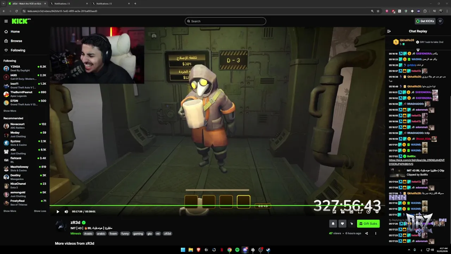Open TheBurntPeanut followed channel
This screenshot has width=451, height=254.
[25, 94]
